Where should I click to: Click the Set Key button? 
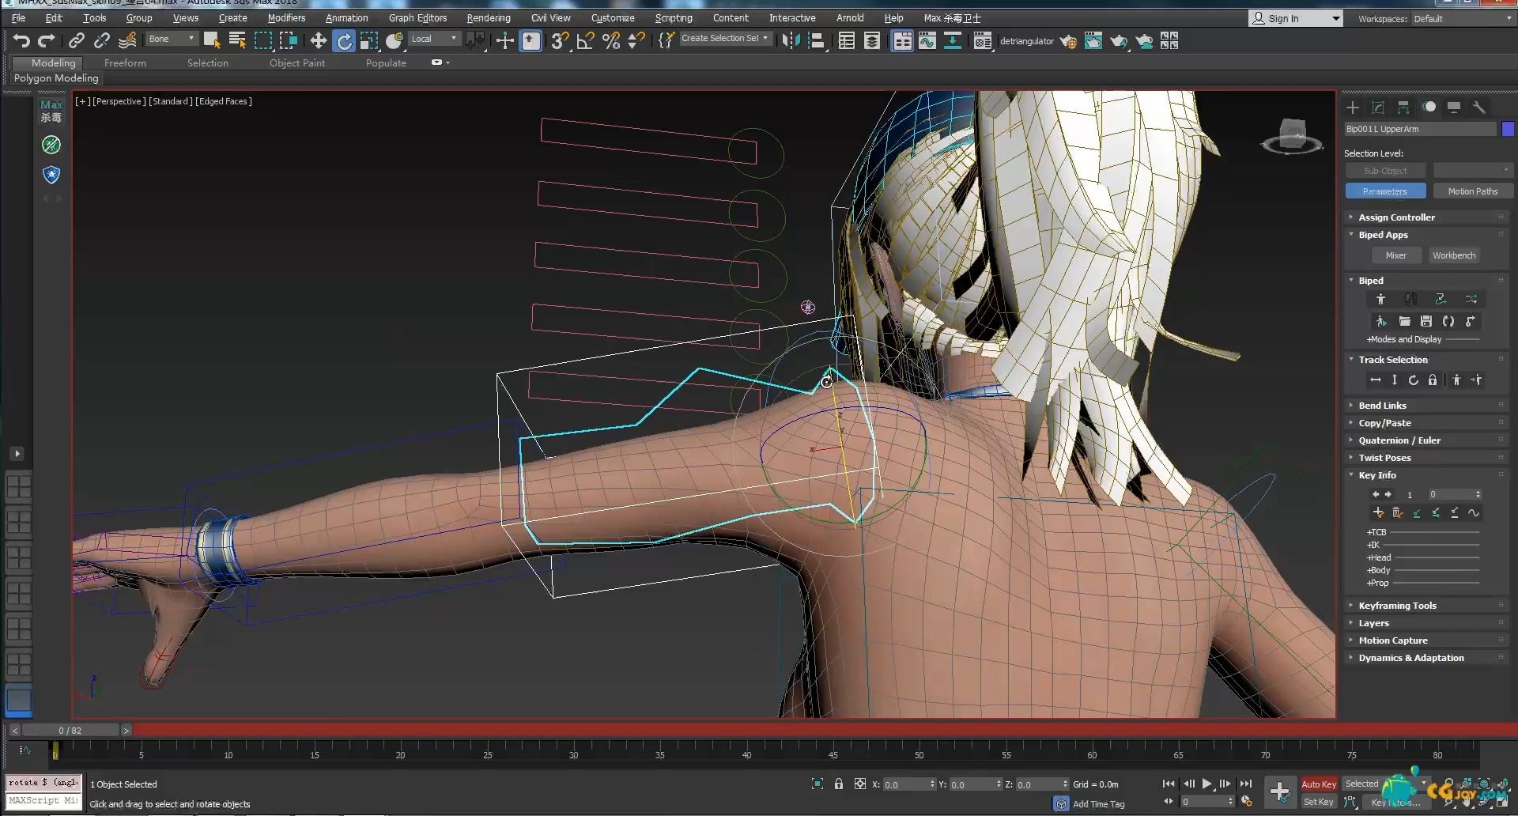[x=1318, y=802]
